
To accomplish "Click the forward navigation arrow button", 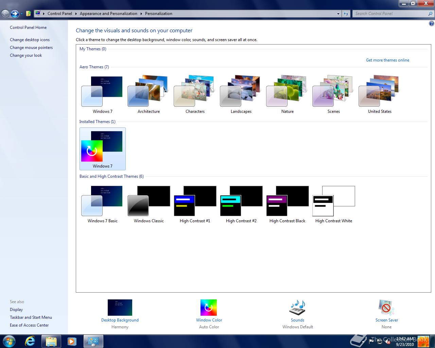I will [15, 14].
